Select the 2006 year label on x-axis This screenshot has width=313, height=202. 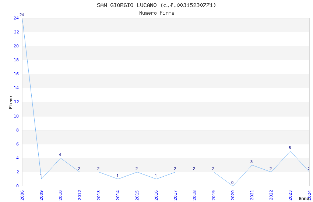click(22, 195)
